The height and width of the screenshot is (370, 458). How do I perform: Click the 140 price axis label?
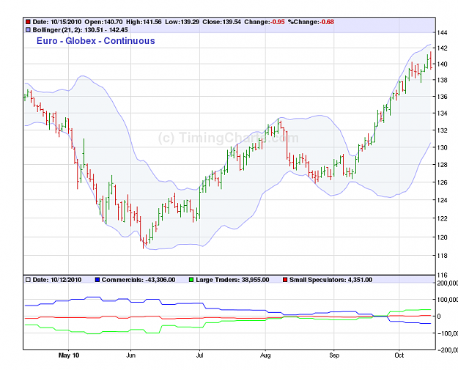point(442,64)
